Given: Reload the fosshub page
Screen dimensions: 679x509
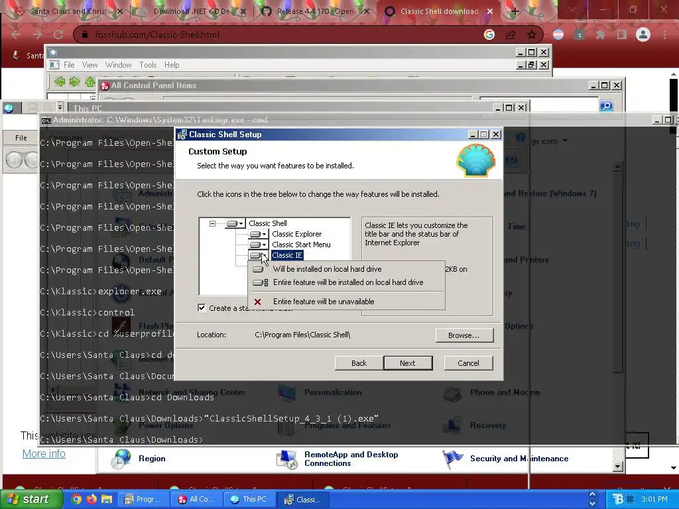Looking at the screenshot, I should pyautogui.click(x=58, y=34).
